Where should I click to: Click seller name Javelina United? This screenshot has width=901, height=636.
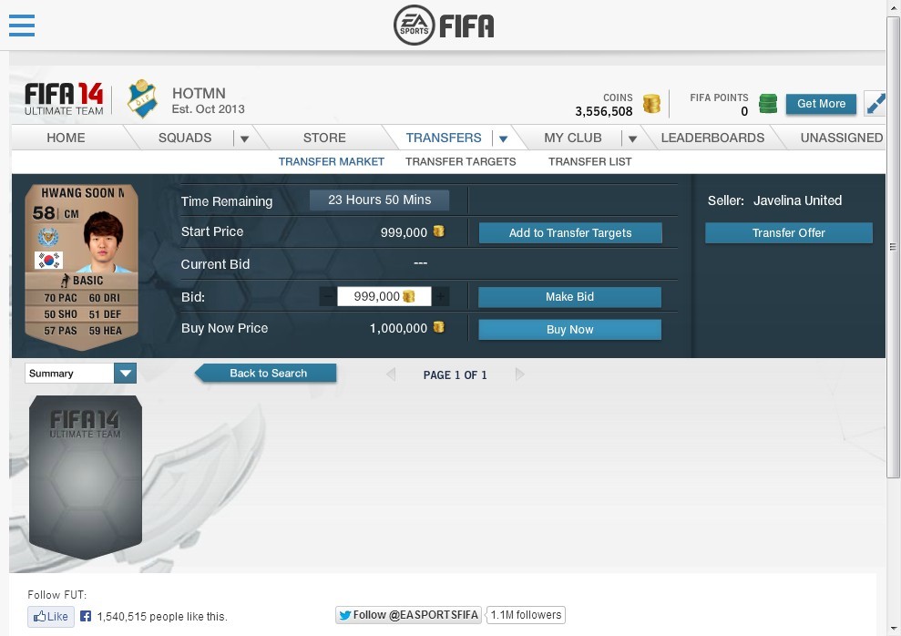(x=797, y=200)
